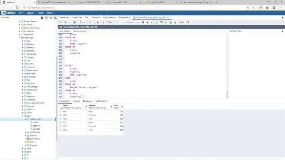Click the Find magnifier icon in query toolbar
This screenshot has height=160, width=285.
pyautogui.click(x=81, y=22)
